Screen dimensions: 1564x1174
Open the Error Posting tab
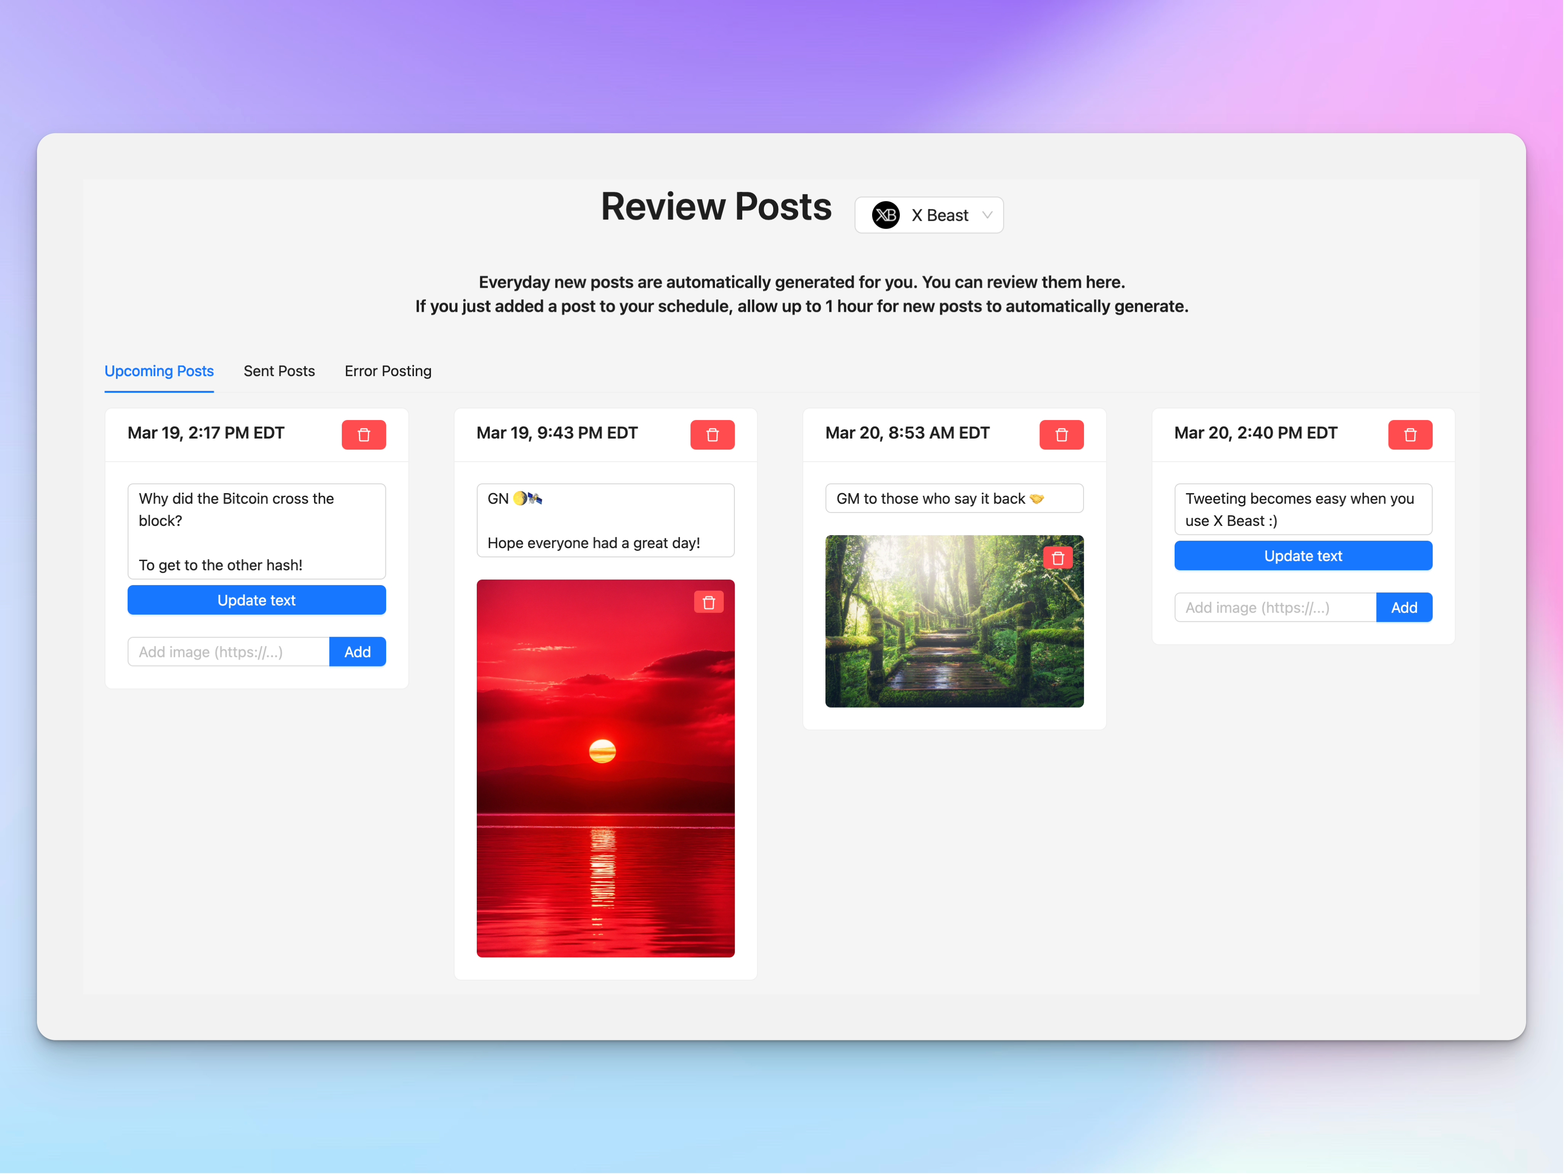[388, 371]
